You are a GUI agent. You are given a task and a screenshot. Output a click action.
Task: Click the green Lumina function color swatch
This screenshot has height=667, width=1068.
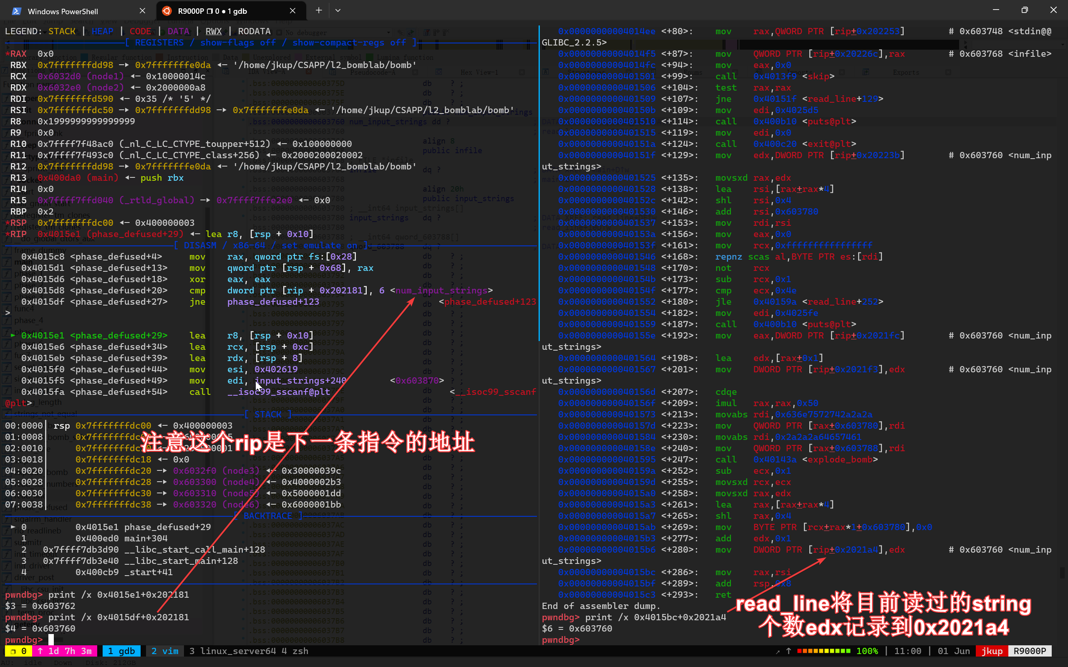[x=370, y=57]
